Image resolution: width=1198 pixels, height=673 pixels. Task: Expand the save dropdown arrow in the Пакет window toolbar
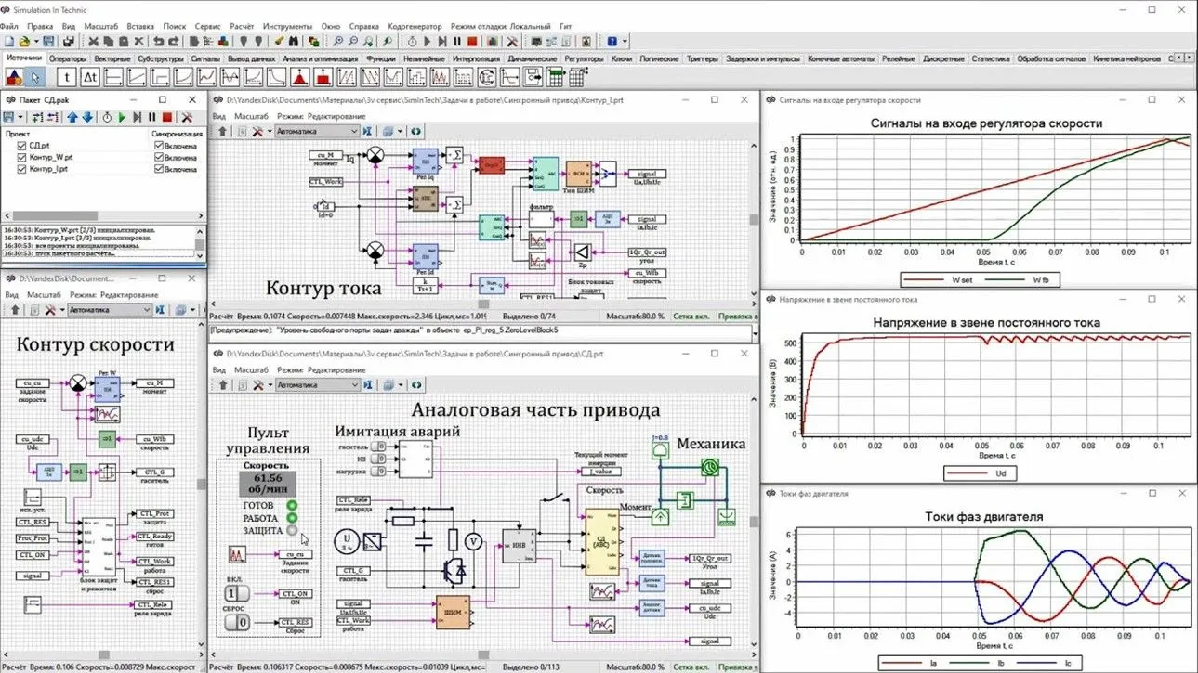20,117
